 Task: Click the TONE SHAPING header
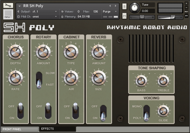(x=152, y=68)
